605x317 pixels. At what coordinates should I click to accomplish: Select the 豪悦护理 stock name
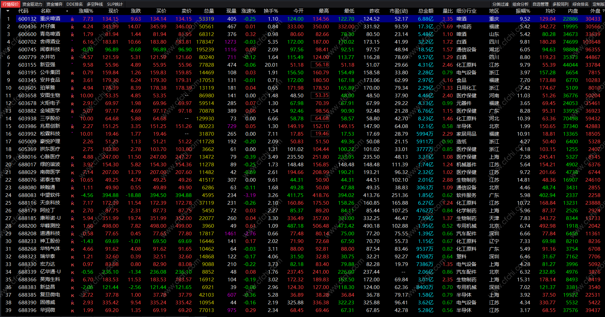point(50,141)
